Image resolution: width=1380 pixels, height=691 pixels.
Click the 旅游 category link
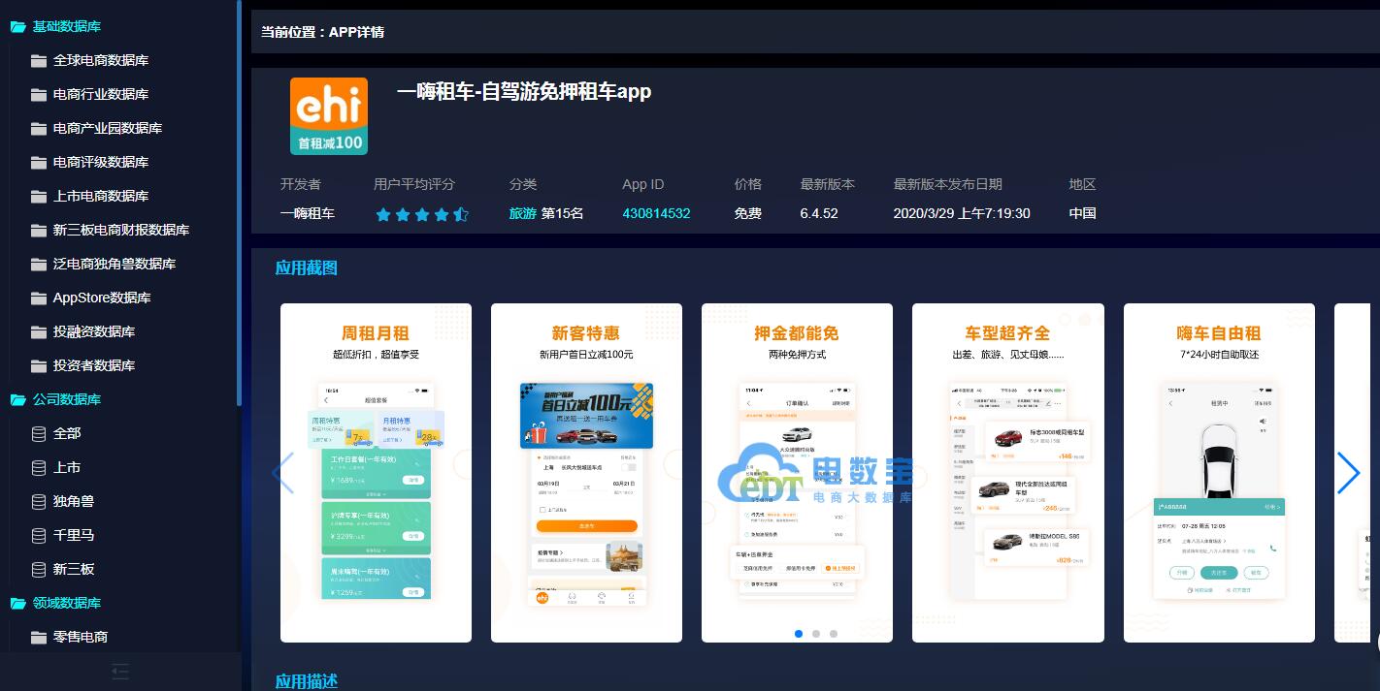[523, 213]
